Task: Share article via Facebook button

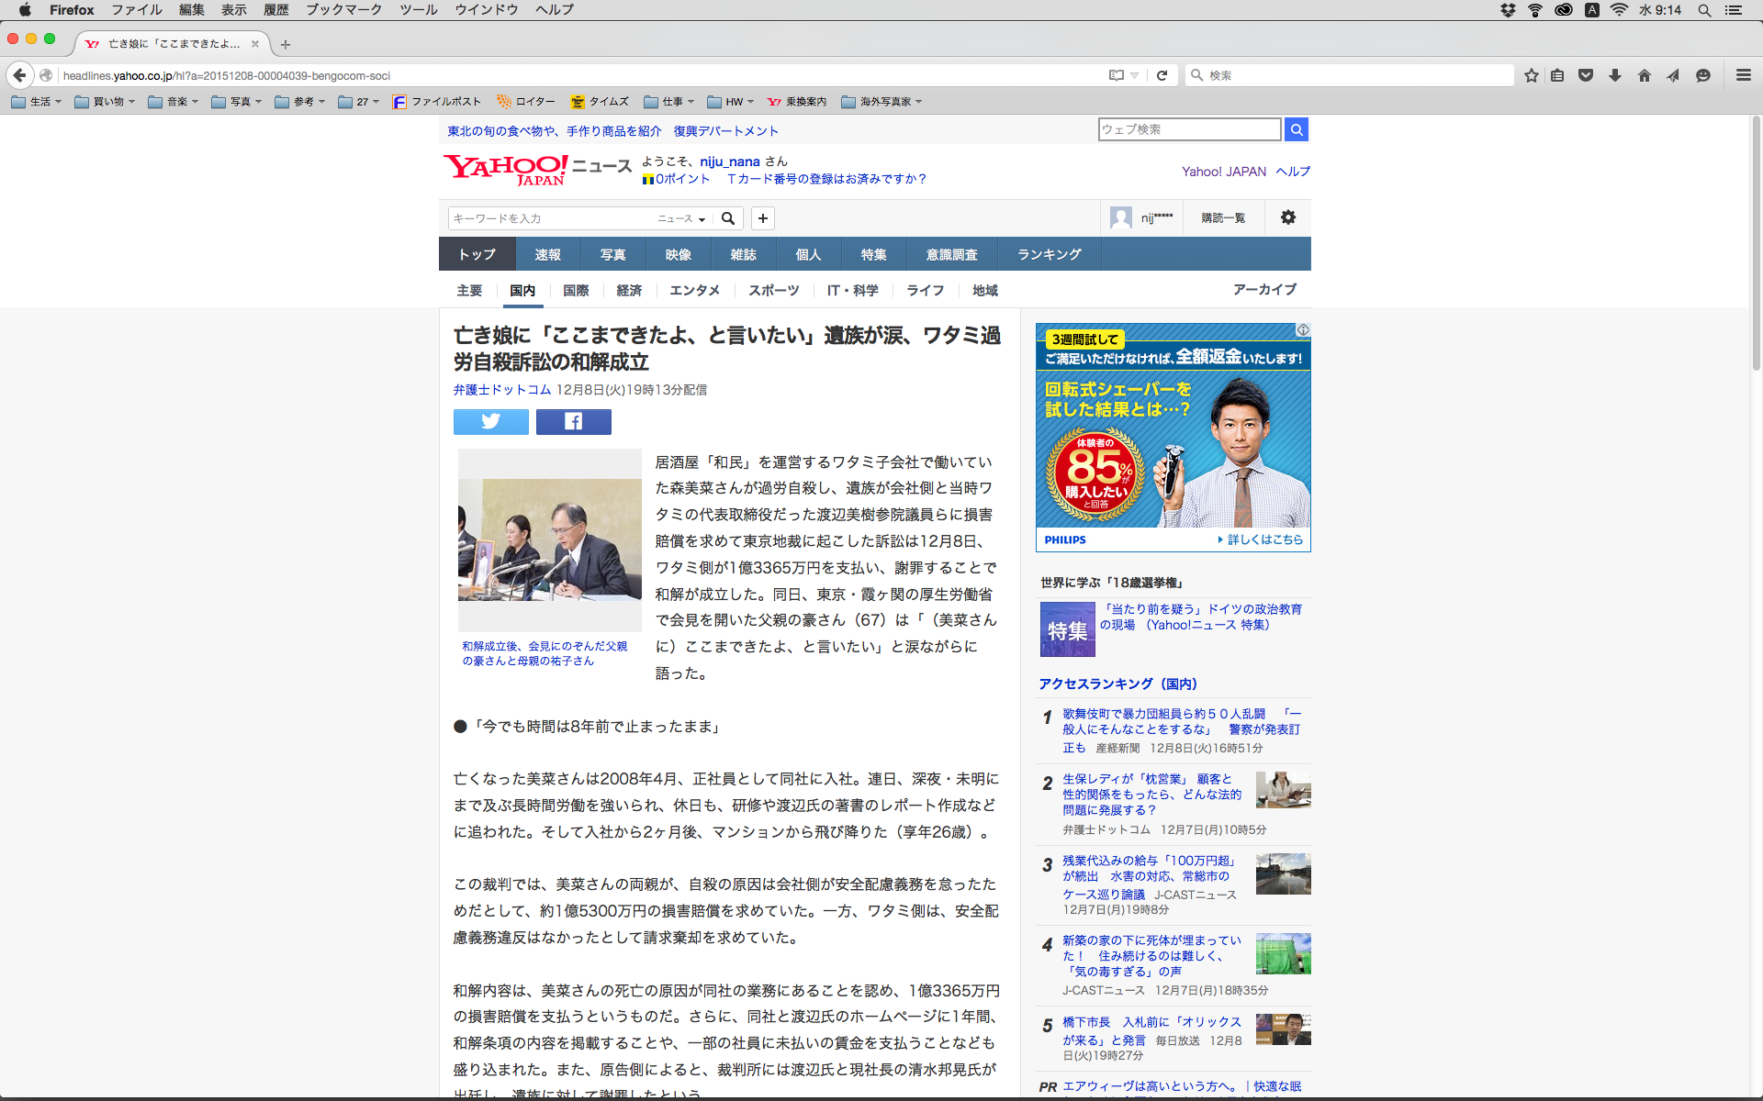Action: pyautogui.click(x=573, y=421)
